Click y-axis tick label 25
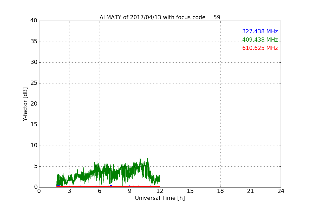 tap(34, 83)
